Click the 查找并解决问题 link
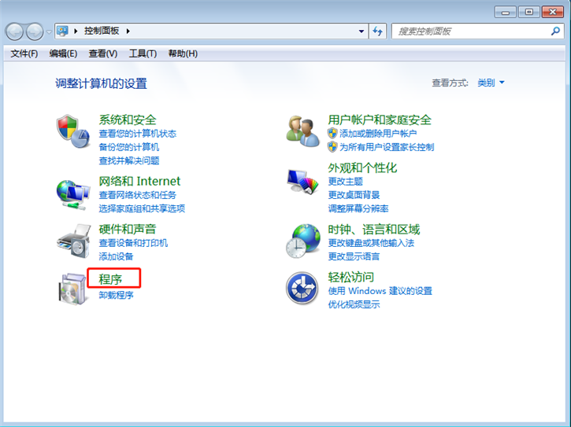Viewport: 571px width, 427px height. click(129, 160)
